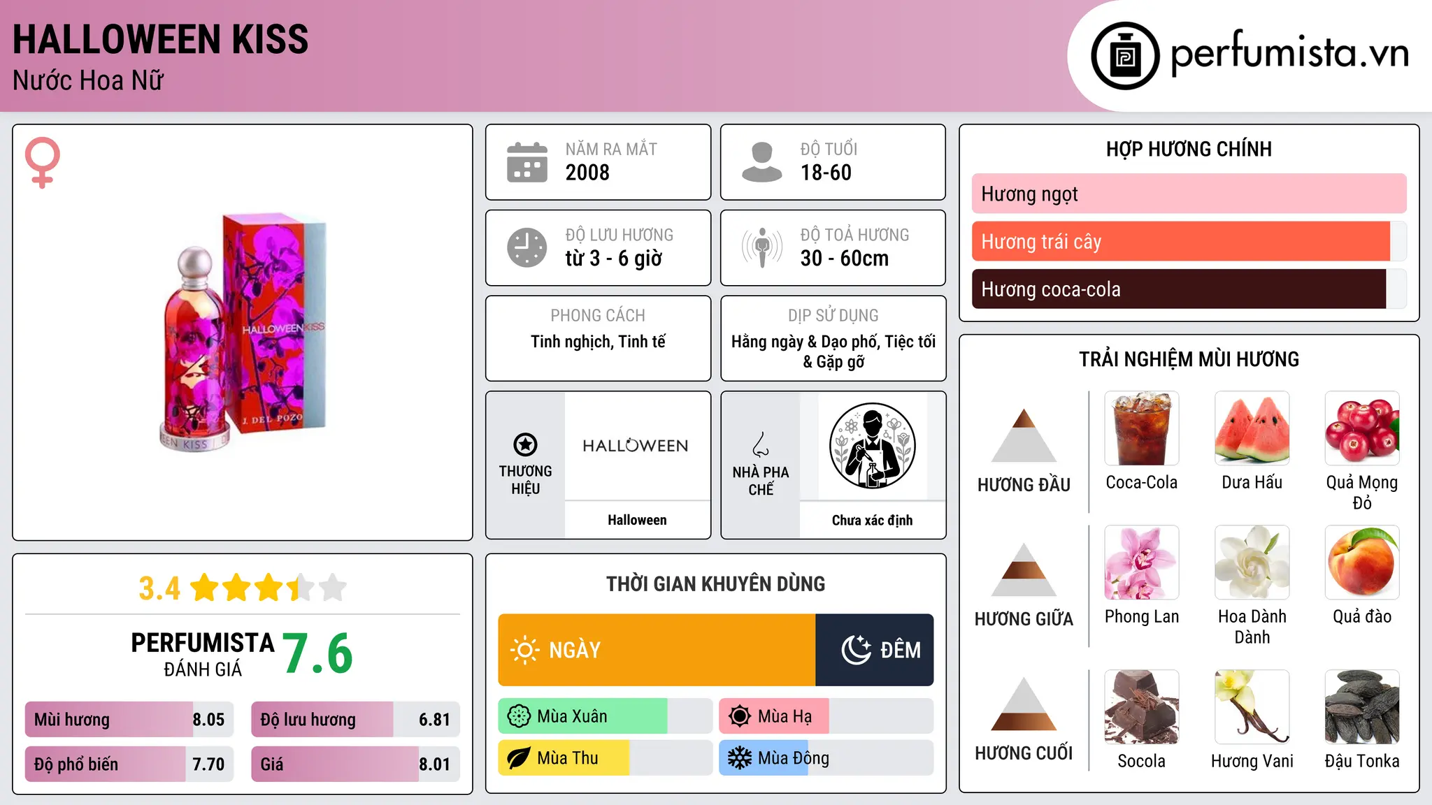Click the TRẢI NGHIỆM MÙI HƯƠNG heading
The width and height of the screenshot is (1432, 805).
[1189, 359]
